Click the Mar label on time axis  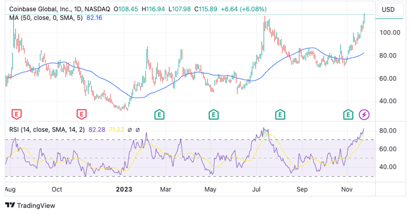pos(166,189)
